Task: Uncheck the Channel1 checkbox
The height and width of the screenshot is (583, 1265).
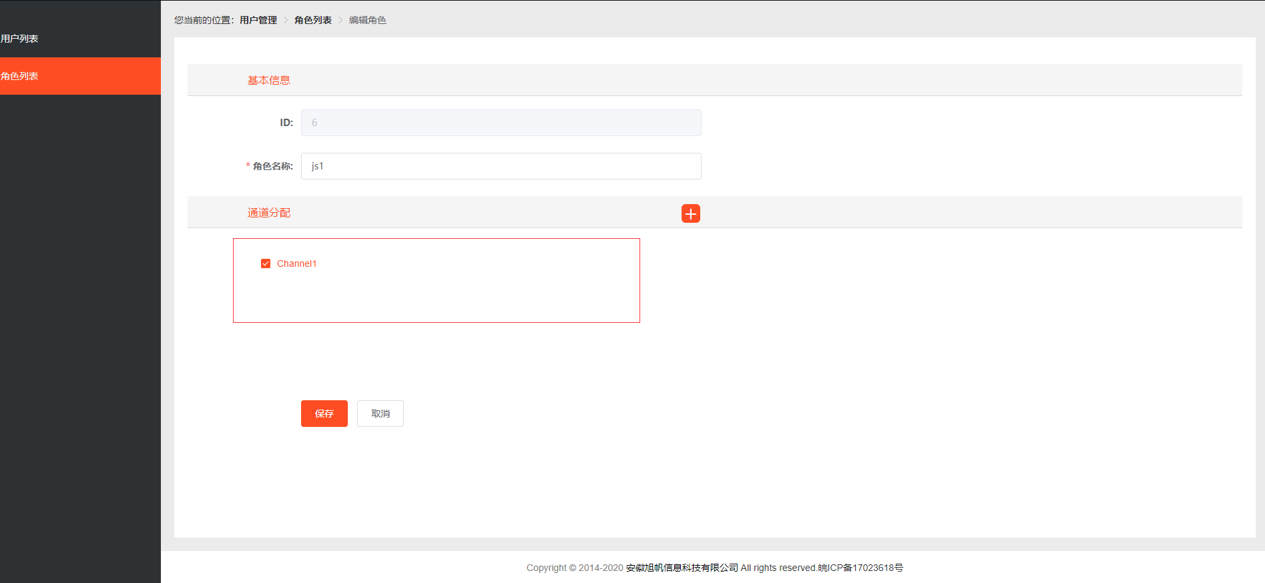Action: pyautogui.click(x=266, y=263)
